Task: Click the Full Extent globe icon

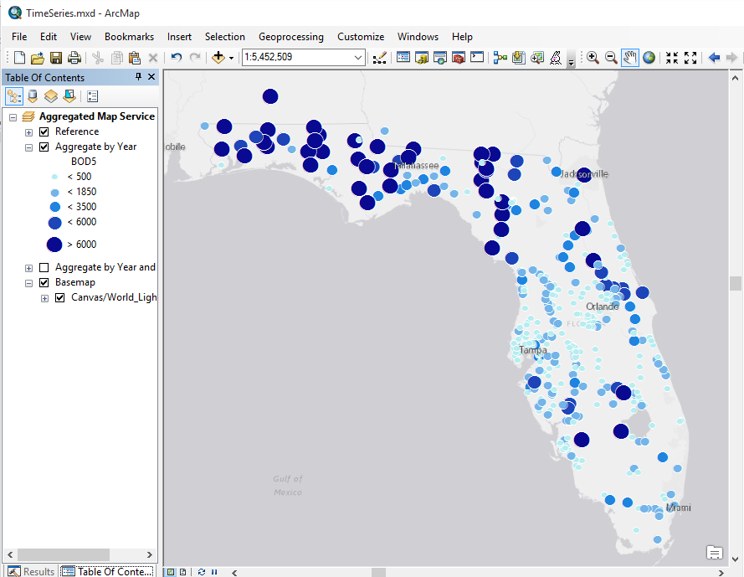Action: click(649, 58)
